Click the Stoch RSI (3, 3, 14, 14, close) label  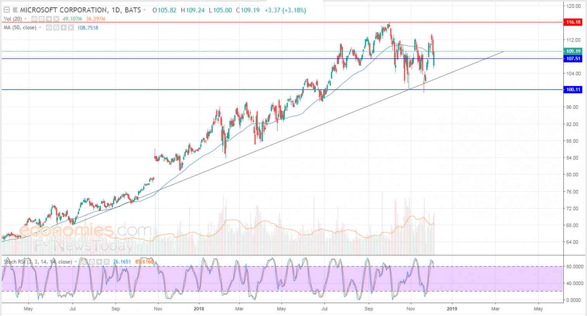[x=38, y=262]
